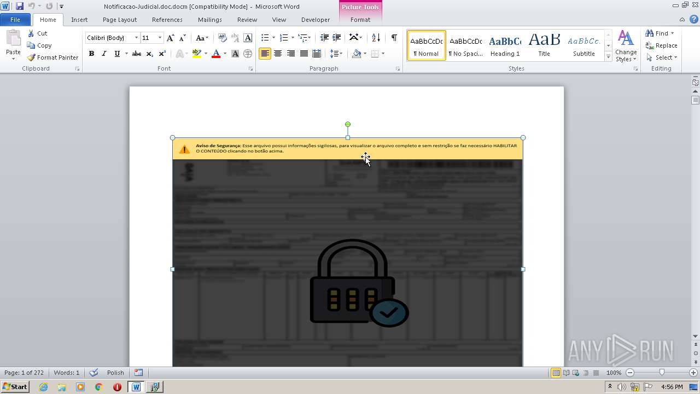Image resolution: width=700 pixels, height=394 pixels.
Task: Toggle Bold formatting
Action: (91, 54)
